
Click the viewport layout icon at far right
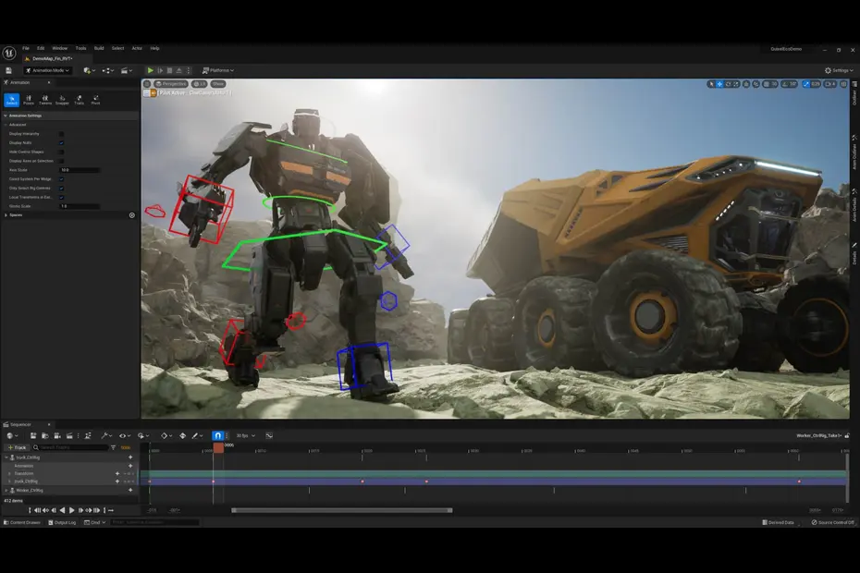[843, 84]
